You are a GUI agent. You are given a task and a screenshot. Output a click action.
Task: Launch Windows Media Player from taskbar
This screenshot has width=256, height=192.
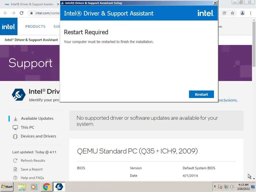(34, 187)
